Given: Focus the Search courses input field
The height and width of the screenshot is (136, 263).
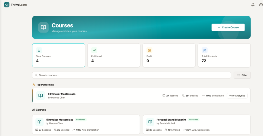Looking at the screenshot, I should (x=131, y=75).
